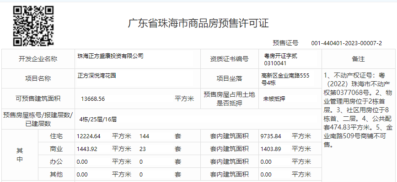Click residential area value 12224.64
Screen dimensions: 397x182
[89, 136]
